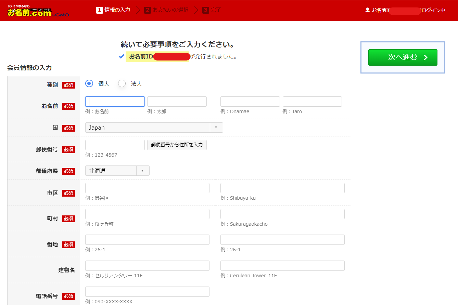Click the blue checkmark beside お名前ID message
458x305 pixels.
point(122,56)
